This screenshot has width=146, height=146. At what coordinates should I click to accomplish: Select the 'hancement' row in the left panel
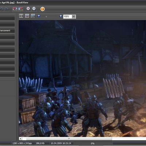click(x=7, y=31)
